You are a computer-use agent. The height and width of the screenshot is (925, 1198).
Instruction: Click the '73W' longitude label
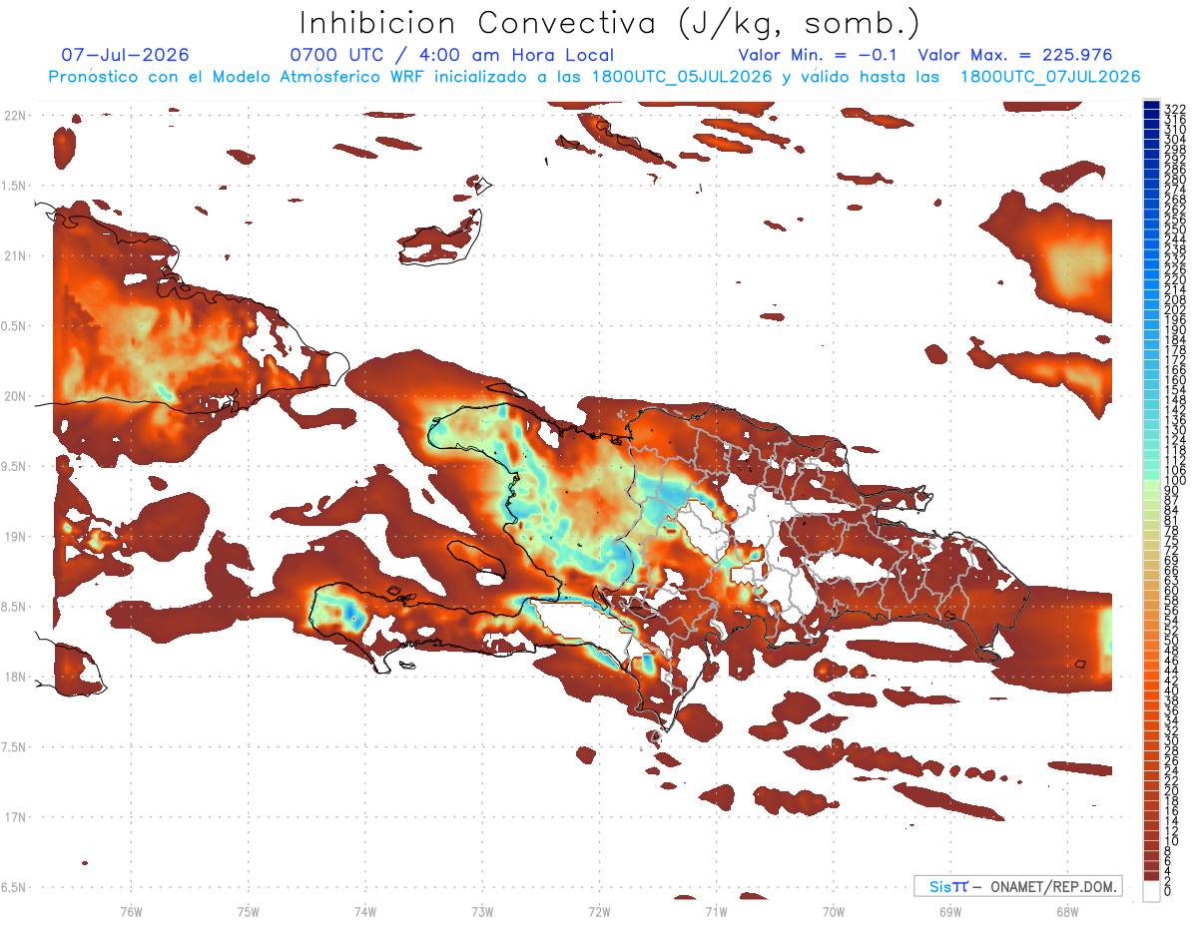click(x=482, y=911)
